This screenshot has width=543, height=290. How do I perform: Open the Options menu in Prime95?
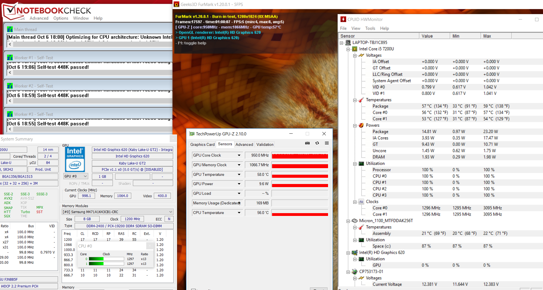[x=61, y=18]
